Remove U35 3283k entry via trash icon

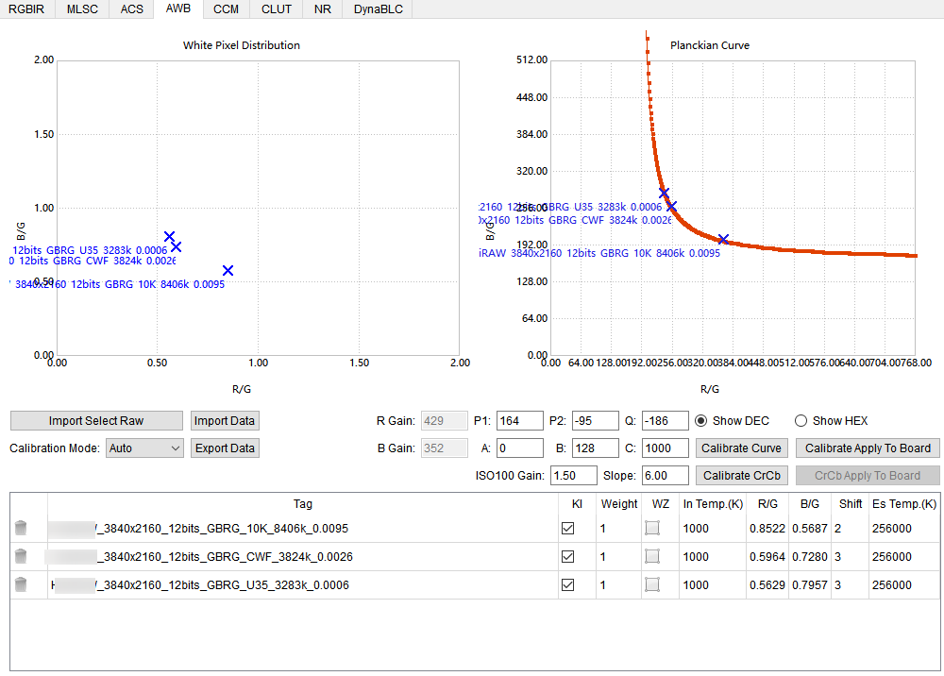pyautogui.click(x=21, y=585)
